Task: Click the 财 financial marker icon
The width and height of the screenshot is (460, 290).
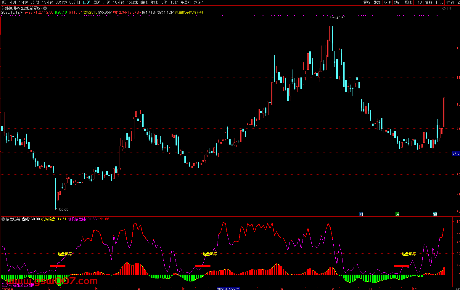Action: tap(361, 214)
